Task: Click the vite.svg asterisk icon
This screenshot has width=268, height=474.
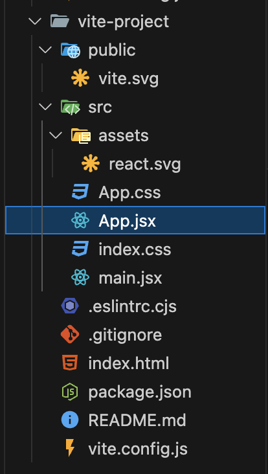Action: click(80, 78)
